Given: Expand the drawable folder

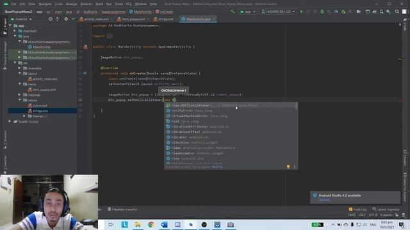Looking at the screenshot, I should point(20,68).
